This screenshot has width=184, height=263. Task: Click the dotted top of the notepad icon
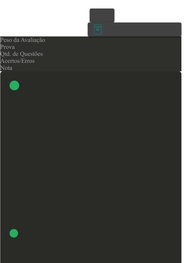click(98, 27)
